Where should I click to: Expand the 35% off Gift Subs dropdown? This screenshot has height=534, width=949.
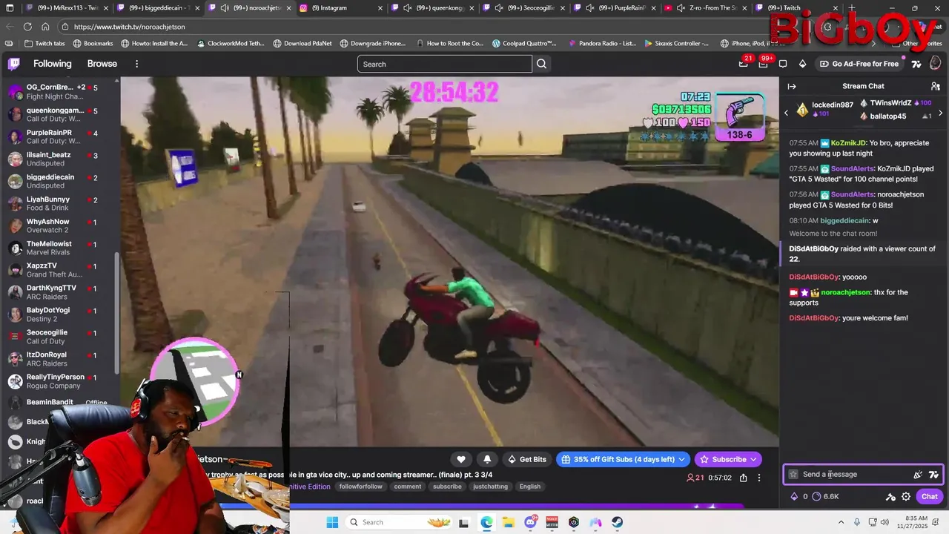click(682, 459)
